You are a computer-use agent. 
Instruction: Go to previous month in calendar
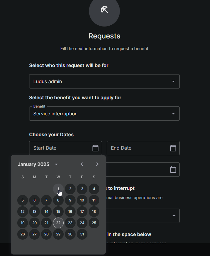[x=82, y=164]
